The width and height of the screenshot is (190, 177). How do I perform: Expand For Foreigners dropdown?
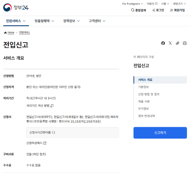point(132,4)
